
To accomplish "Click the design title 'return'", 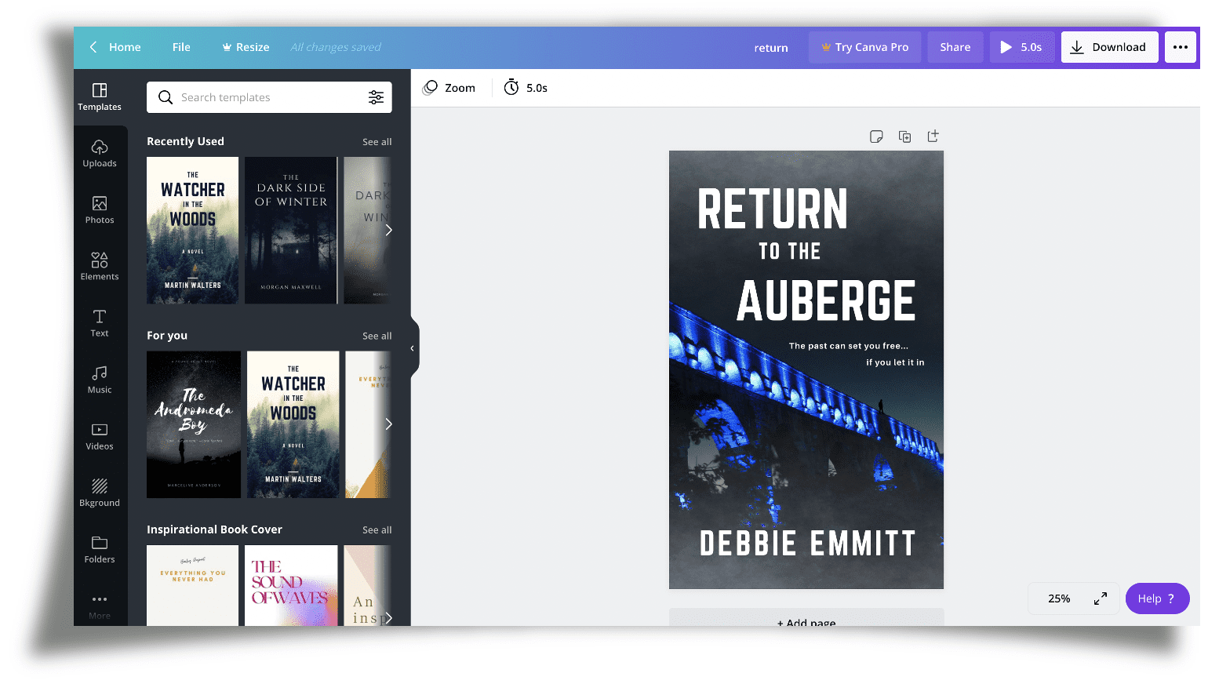I will click(x=771, y=48).
